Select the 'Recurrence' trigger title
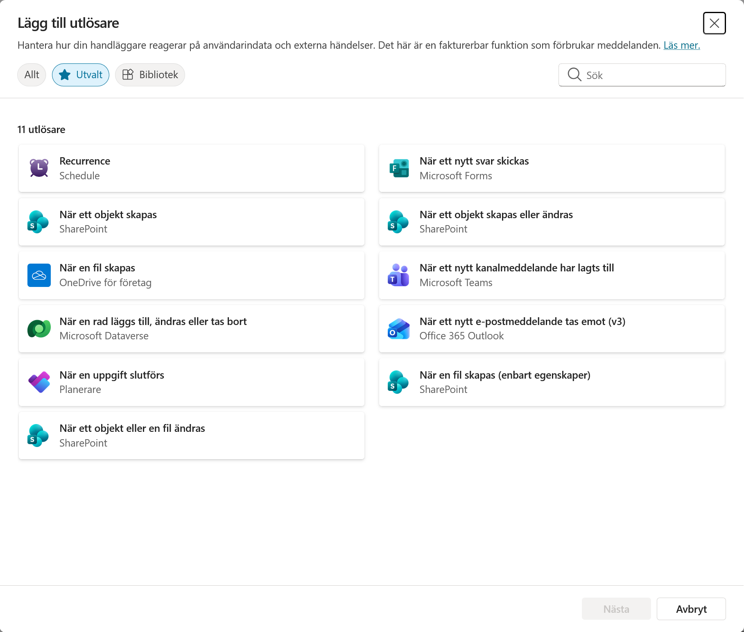This screenshot has height=632, width=744. pos(85,161)
